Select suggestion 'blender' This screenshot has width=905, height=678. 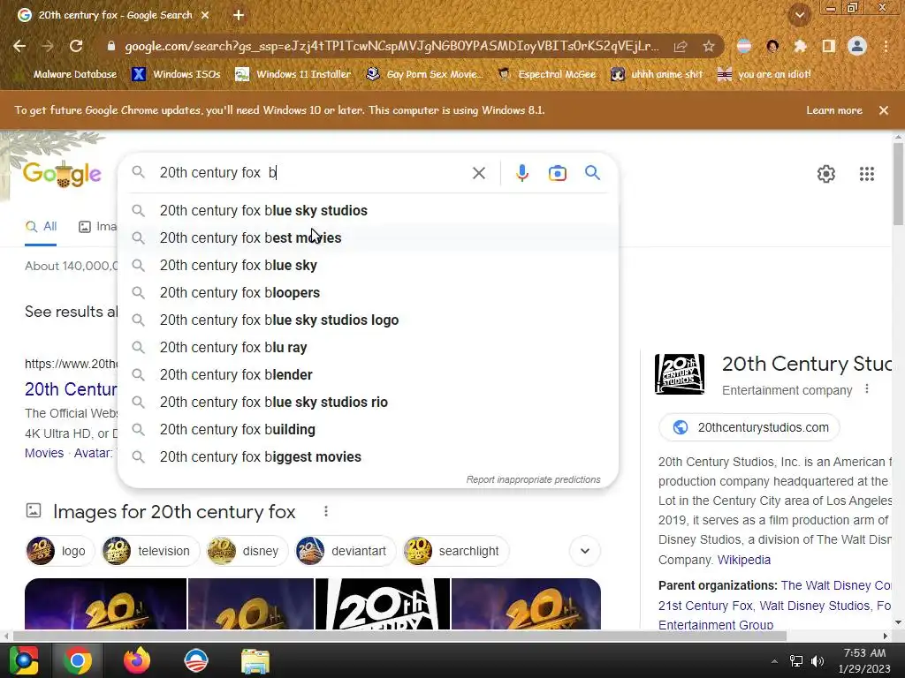pyautogui.click(x=368, y=374)
